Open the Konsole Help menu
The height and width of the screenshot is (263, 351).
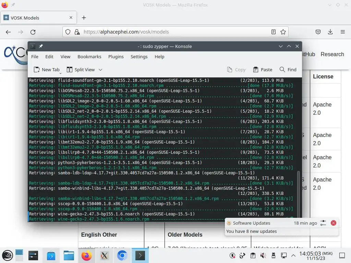(159, 57)
